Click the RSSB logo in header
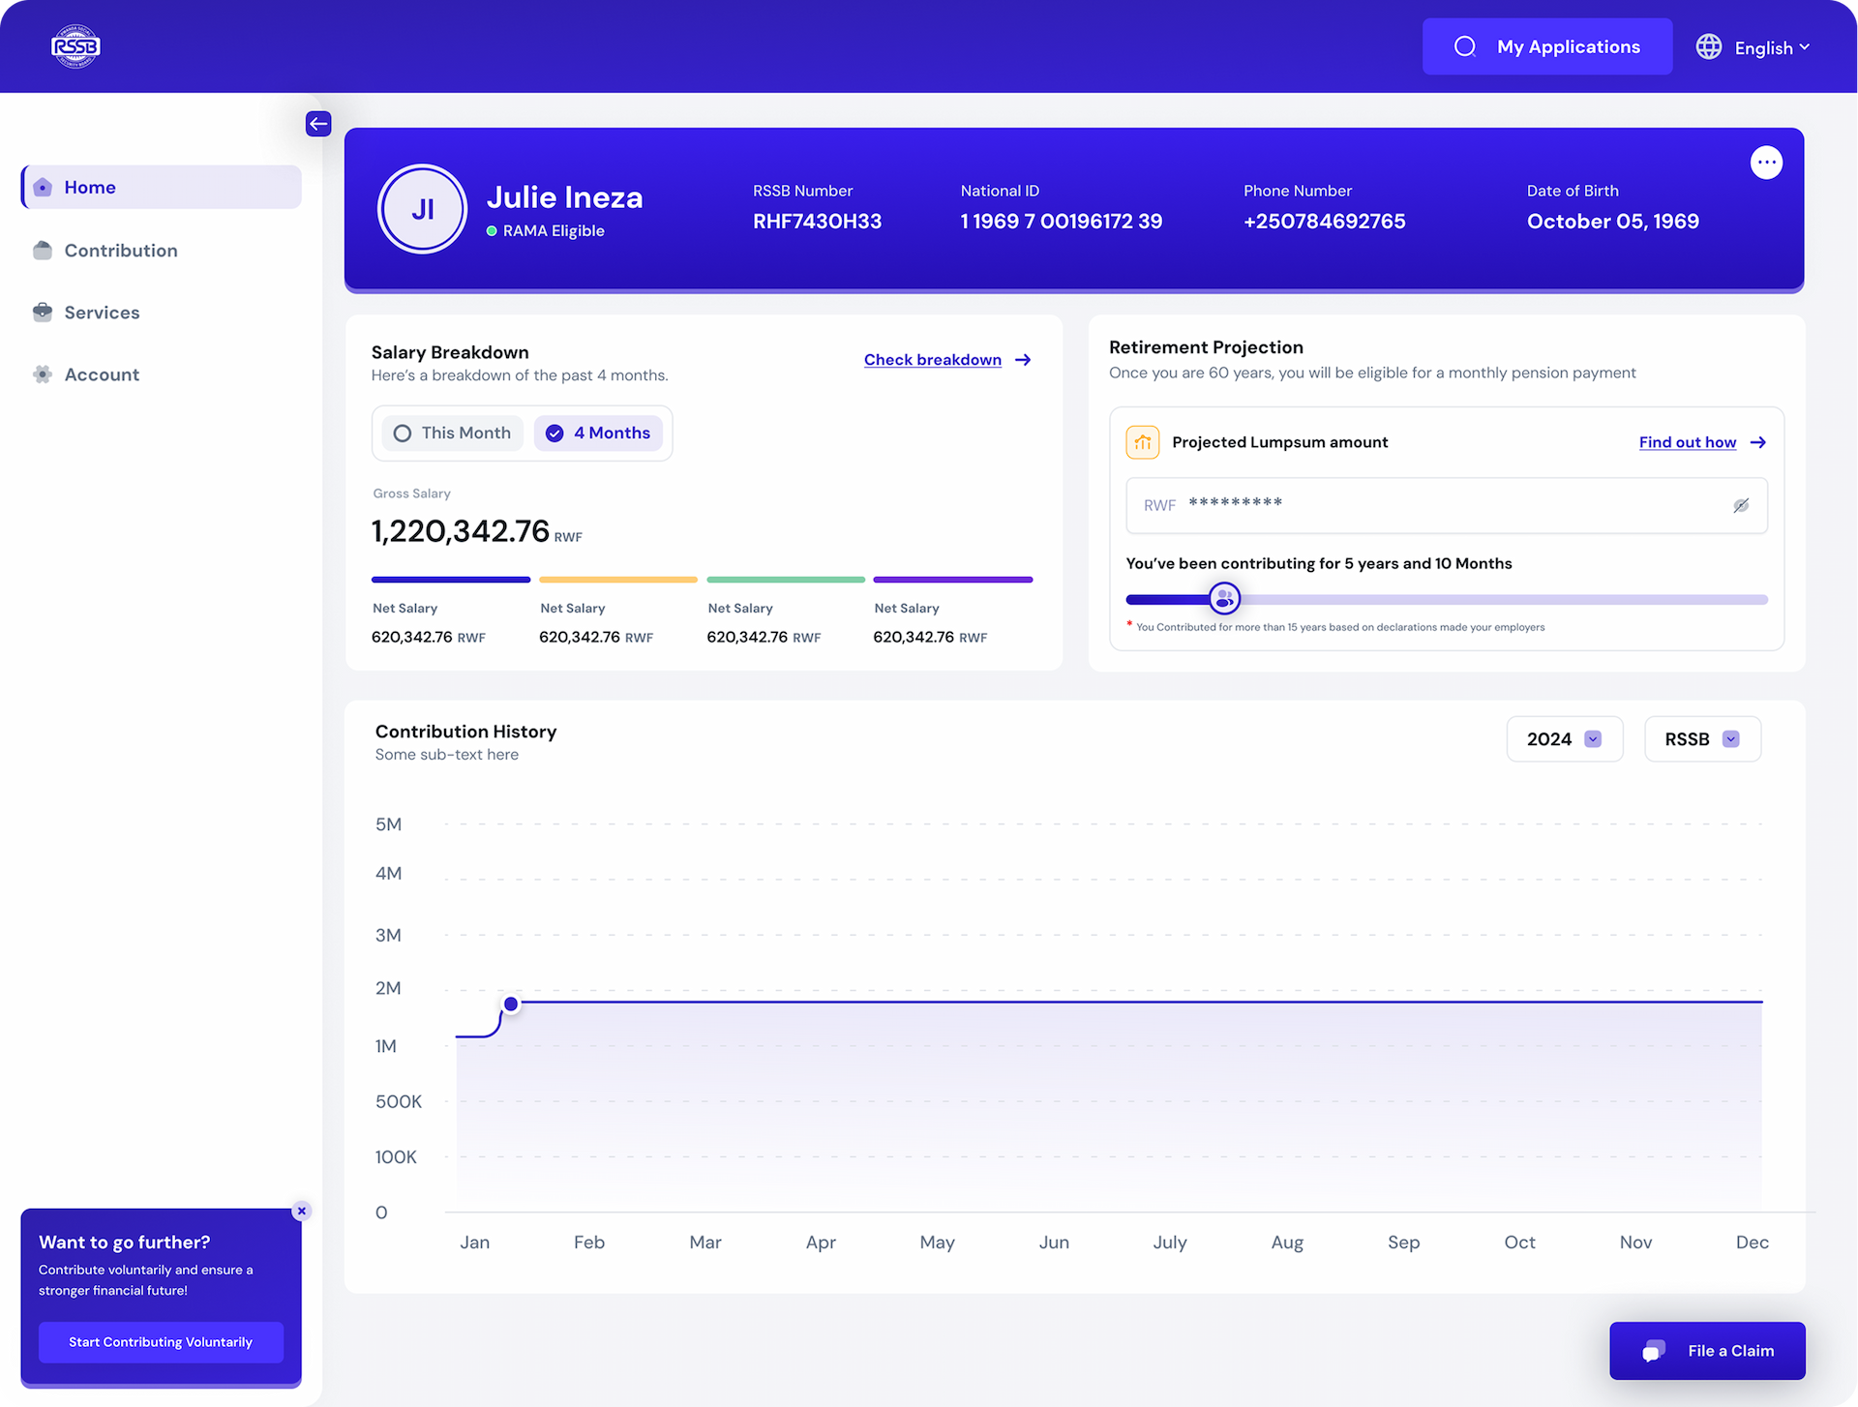The width and height of the screenshot is (1858, 1407). [x=75, y=46]
